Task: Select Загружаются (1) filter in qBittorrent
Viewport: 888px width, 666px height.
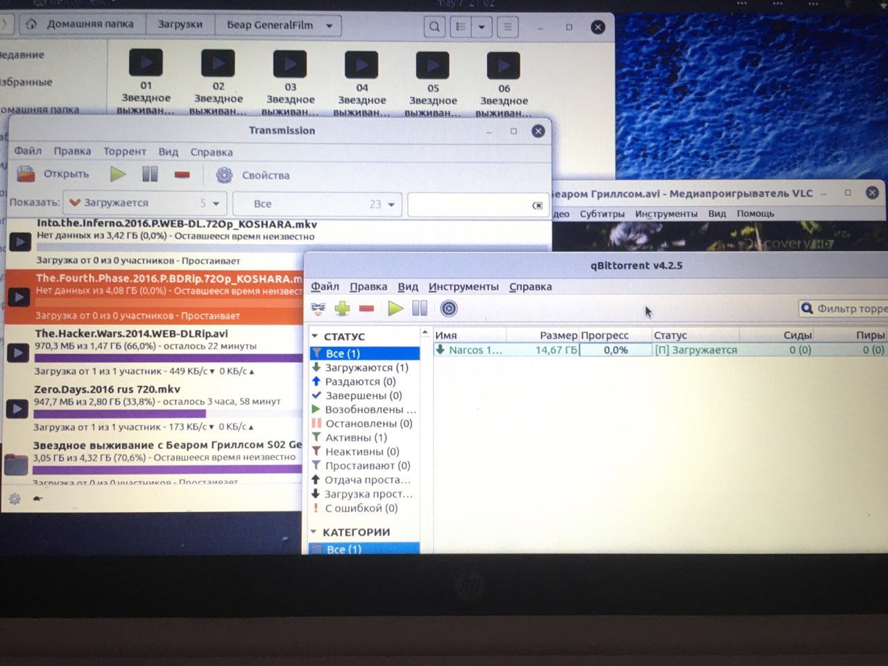Action: point(365,368)
